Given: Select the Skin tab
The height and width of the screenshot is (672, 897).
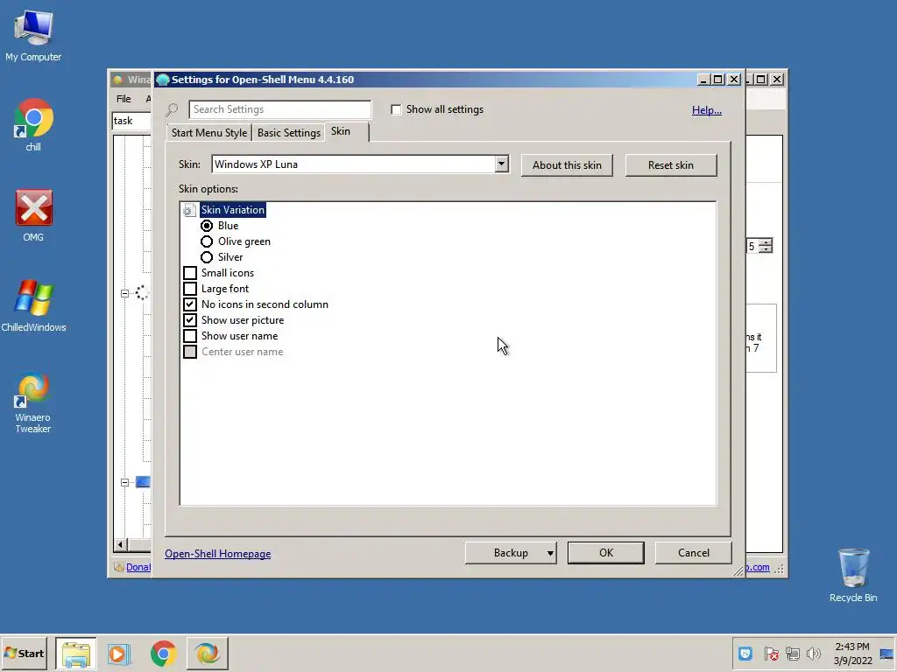Looking at the screenshot, I should (341, 131).
